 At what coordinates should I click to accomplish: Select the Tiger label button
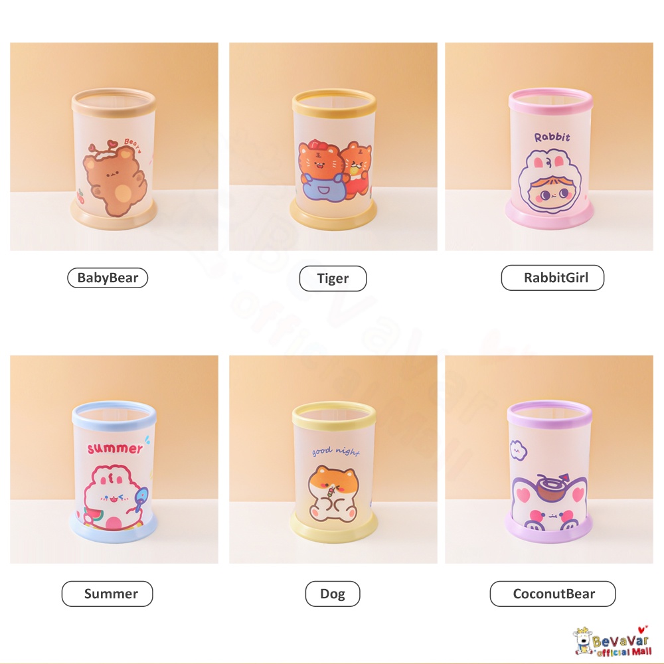[333, 278]
